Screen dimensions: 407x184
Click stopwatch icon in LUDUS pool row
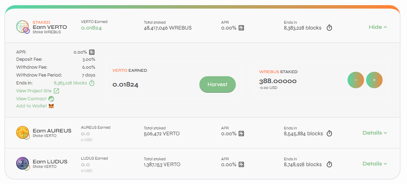coord(329,164)
